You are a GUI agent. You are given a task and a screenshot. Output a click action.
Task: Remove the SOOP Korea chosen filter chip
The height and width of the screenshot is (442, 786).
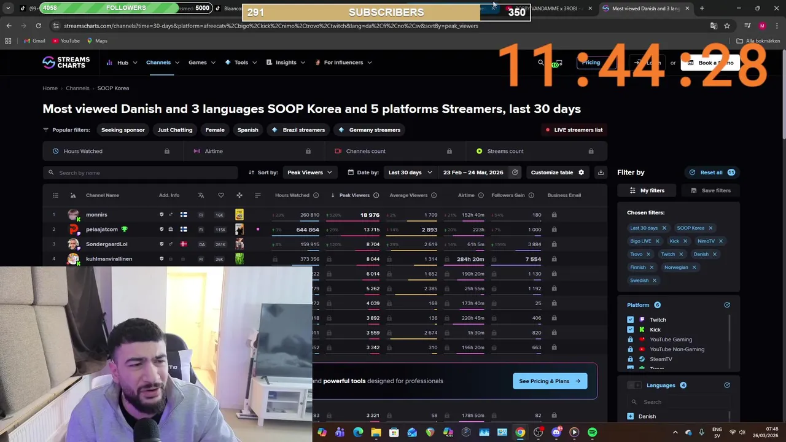point(710,228)
